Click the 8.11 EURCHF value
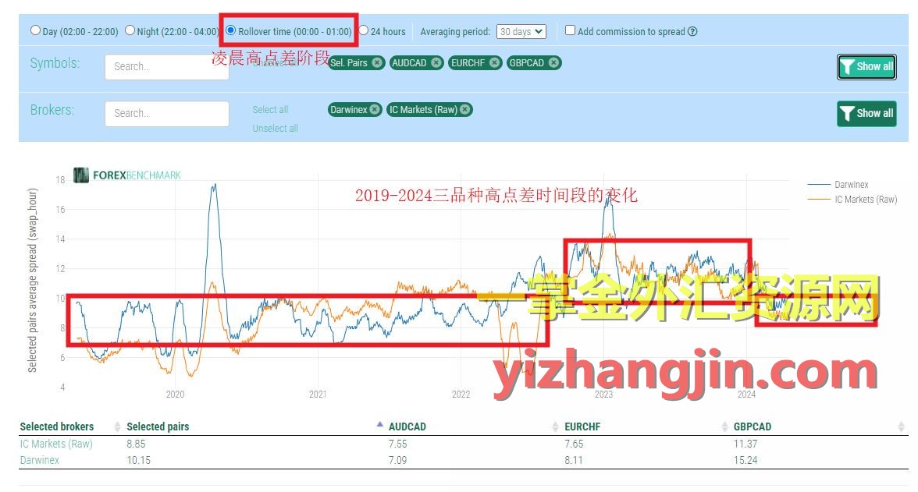The height and width of the screenshot is (492, 918). pyautogui.click(x=574, y=460)
